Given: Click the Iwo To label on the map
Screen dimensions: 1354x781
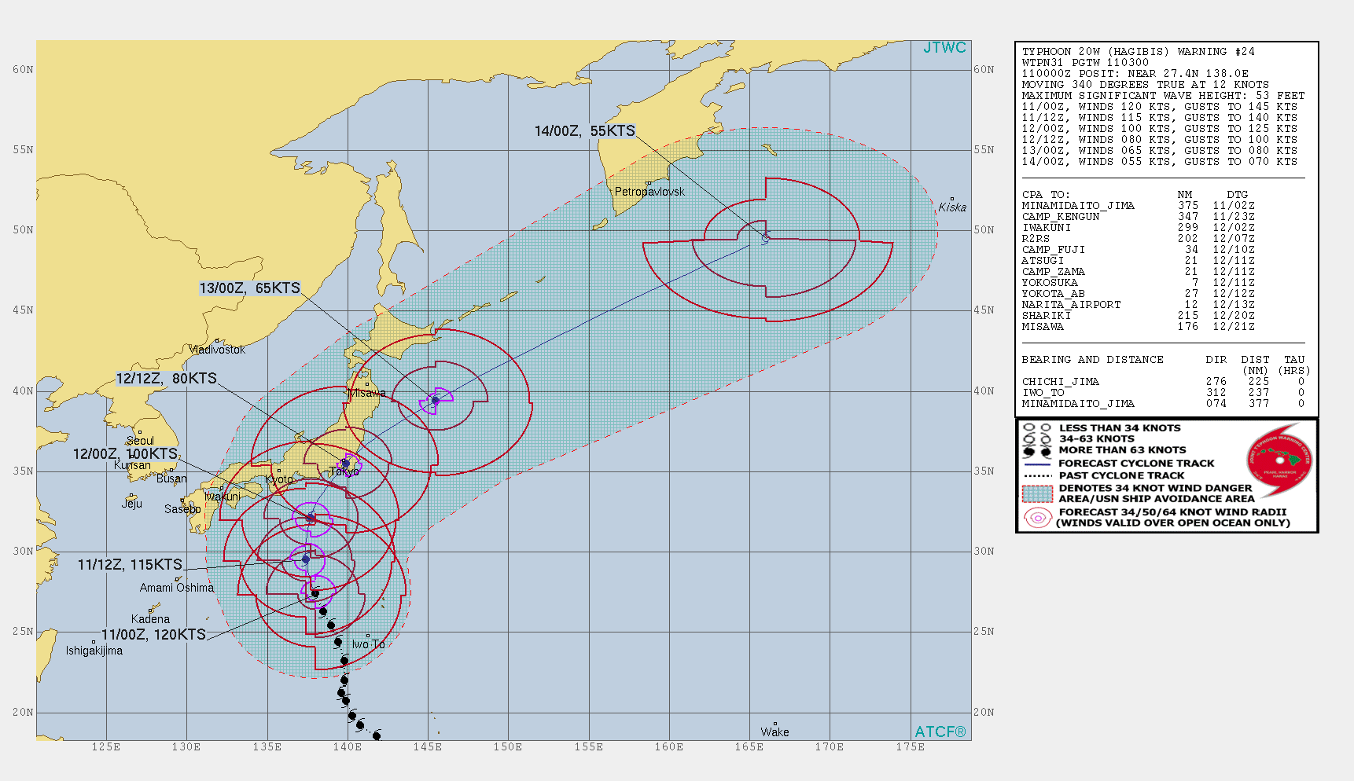Looking at the screenshot, I should 369,644.
